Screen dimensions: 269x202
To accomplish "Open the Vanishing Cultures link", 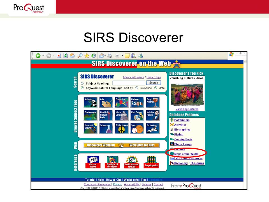I will pos(187,109).
